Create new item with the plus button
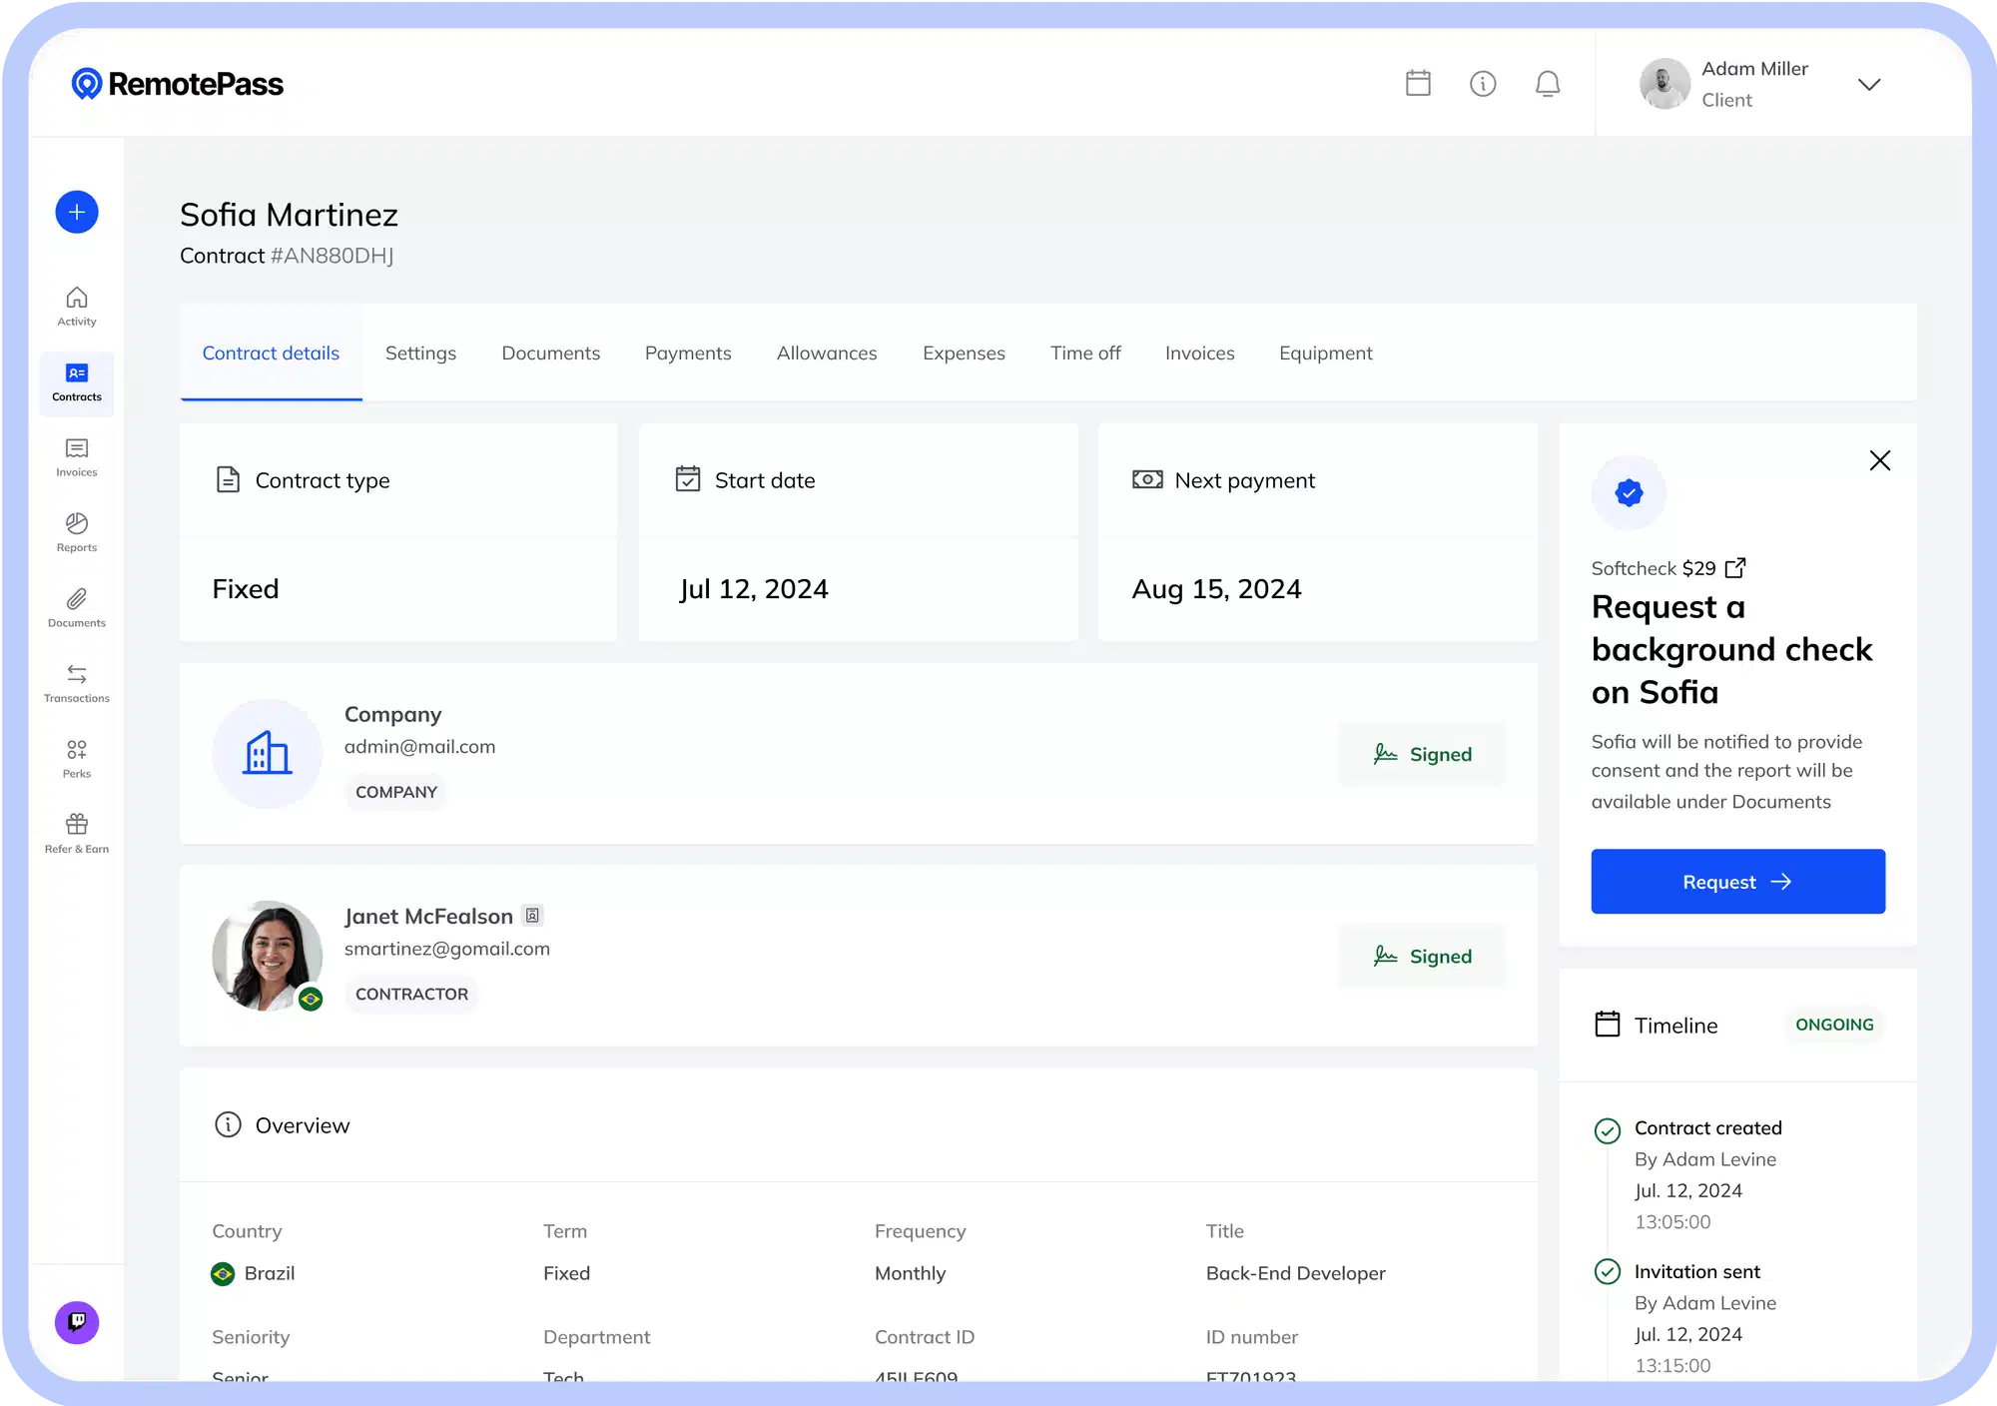Image resolution: width=1997 pixels, height=1406 pixels. (x=76, y=212)
